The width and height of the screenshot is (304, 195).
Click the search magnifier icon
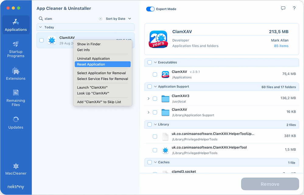pos(41,18)
